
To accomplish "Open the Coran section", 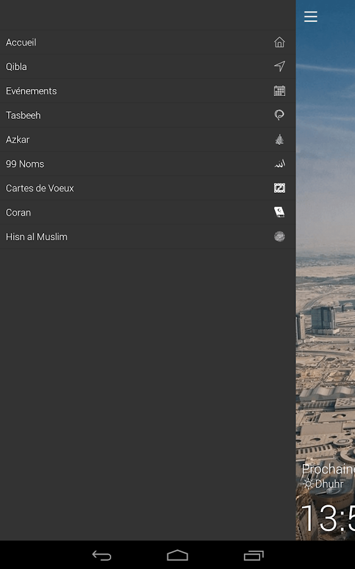I will coord(148,212).
